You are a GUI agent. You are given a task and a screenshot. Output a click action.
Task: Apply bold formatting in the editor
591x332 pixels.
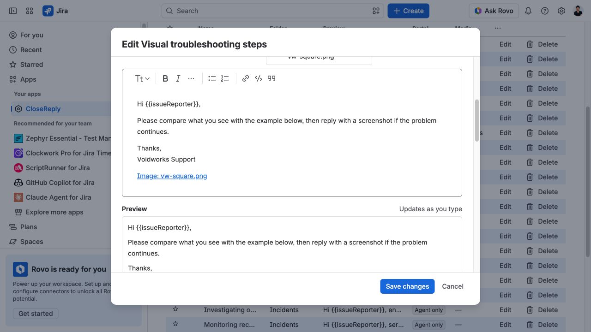click(165, 78)
